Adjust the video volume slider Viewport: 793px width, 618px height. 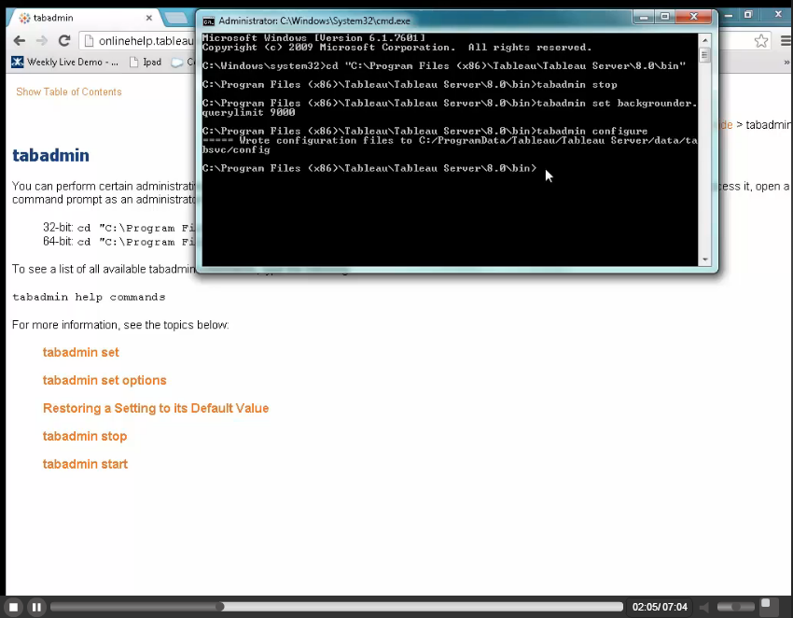pyautogui.click(x=736, y=607)
